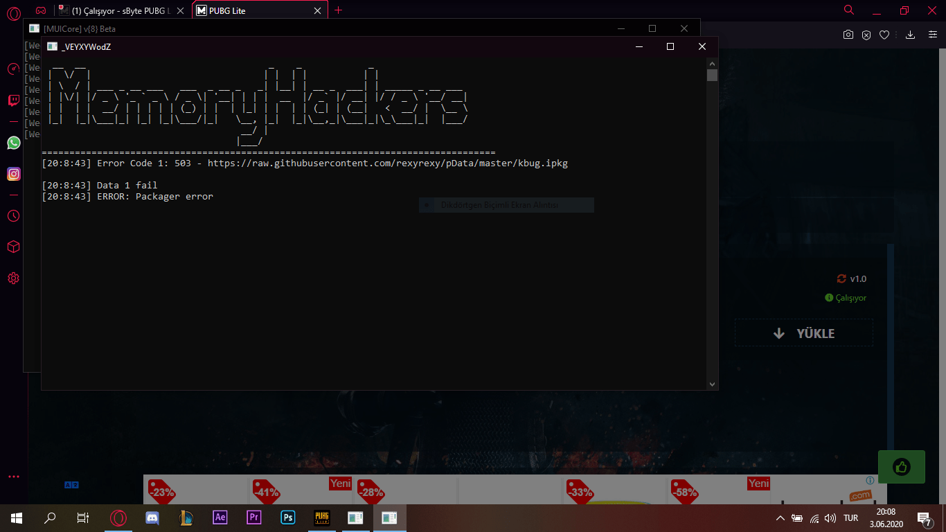Click the MUICore window system icon

(x=34, y=28)
